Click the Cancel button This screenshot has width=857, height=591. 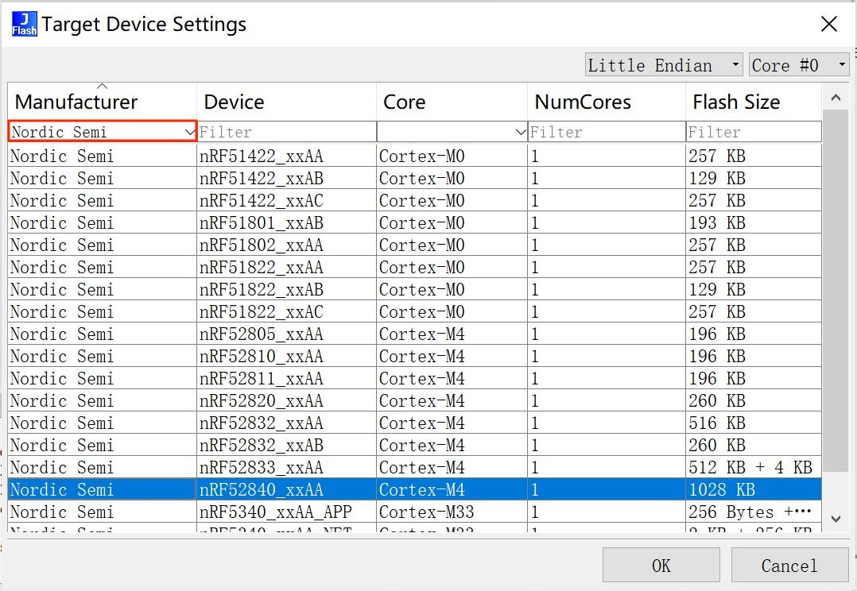[789, 566]
